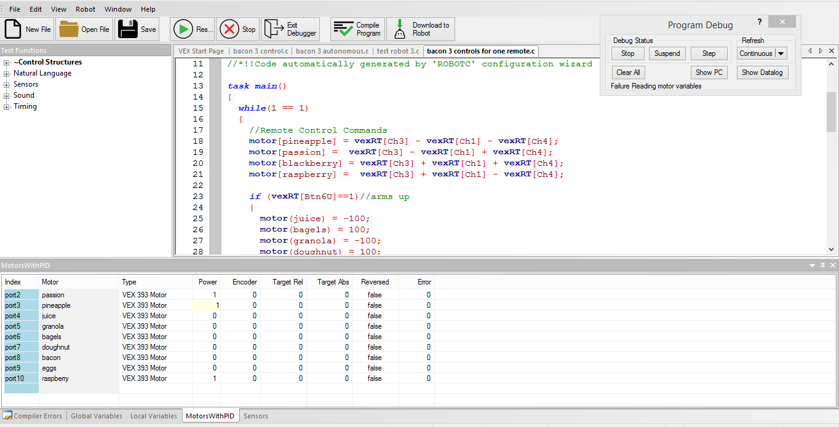The height and width of the screenshot is (427, 839).
Task: Switch to test robot 3.c tab
Action: pyautogui.click(x=398, y=51)
